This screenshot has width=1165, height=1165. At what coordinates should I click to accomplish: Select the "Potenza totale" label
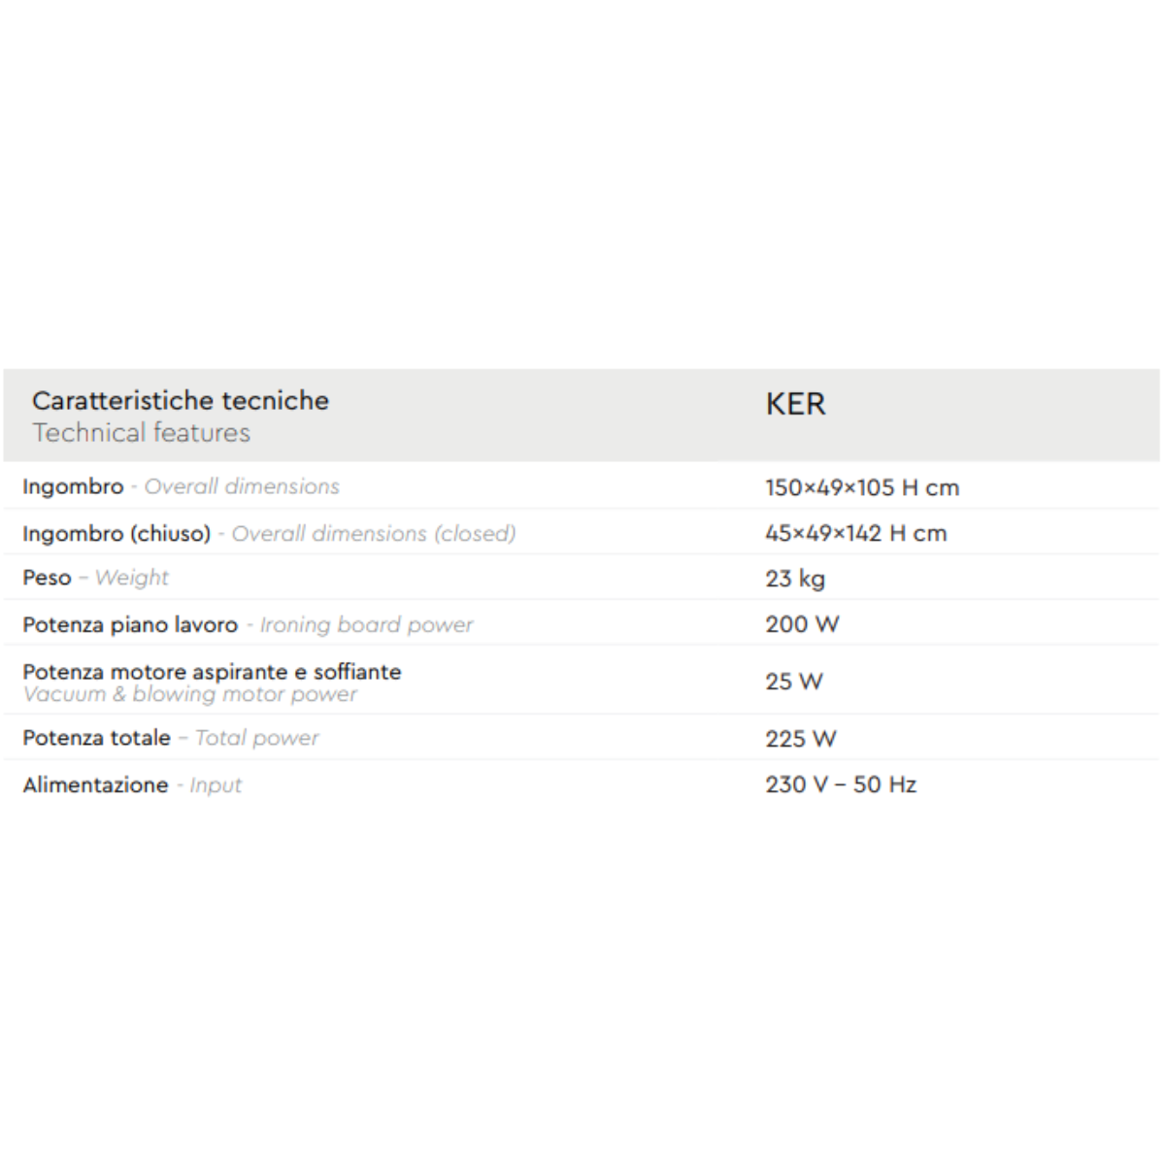point(97,738)
